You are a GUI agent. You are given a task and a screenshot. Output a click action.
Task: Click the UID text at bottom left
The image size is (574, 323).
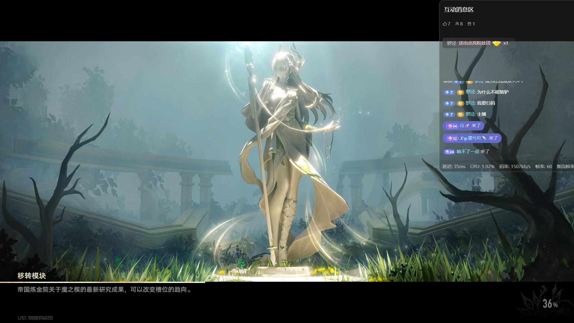35,318
